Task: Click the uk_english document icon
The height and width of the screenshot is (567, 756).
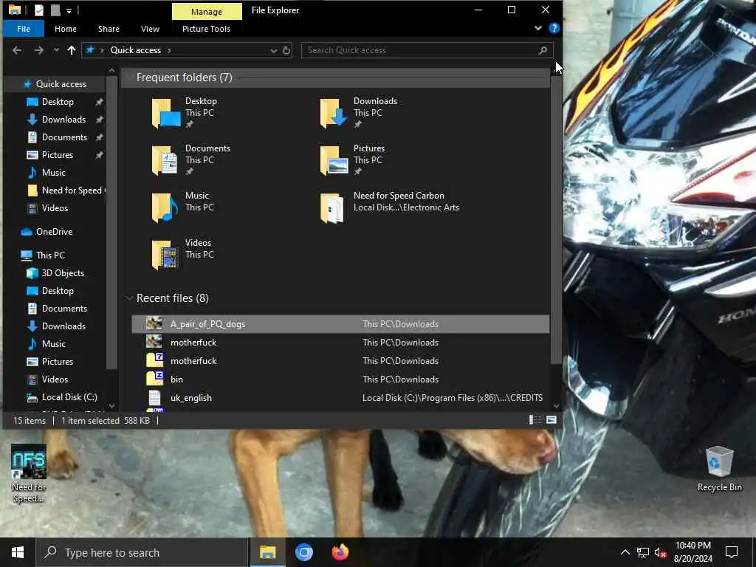Action: [x=155, y=398]
